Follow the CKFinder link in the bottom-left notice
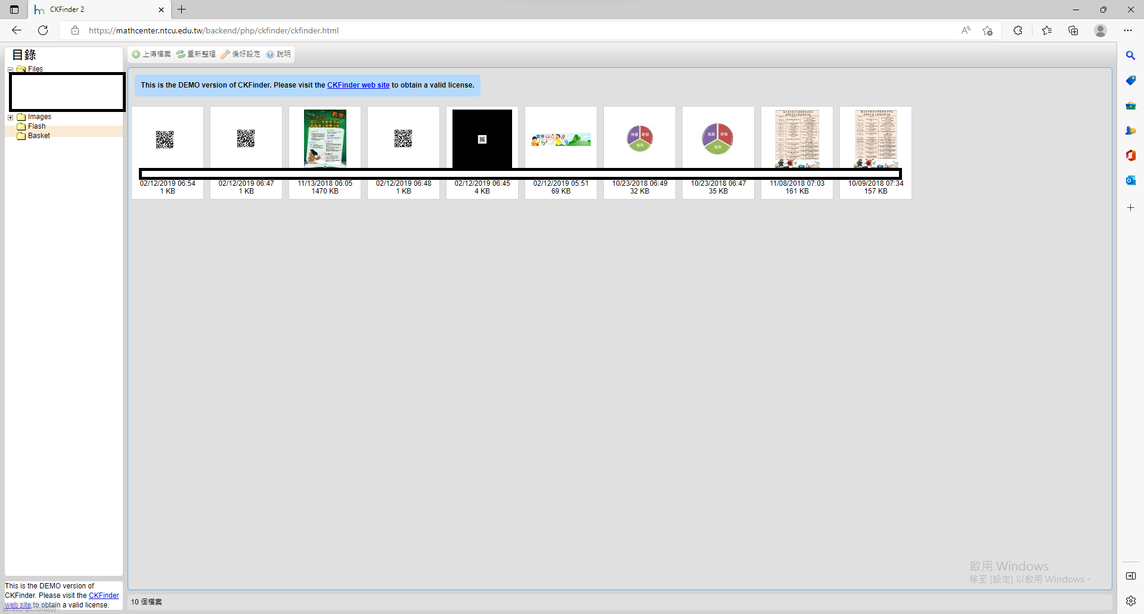The height and width of the screenshot is (614, 1144). (x=104, y=596)
